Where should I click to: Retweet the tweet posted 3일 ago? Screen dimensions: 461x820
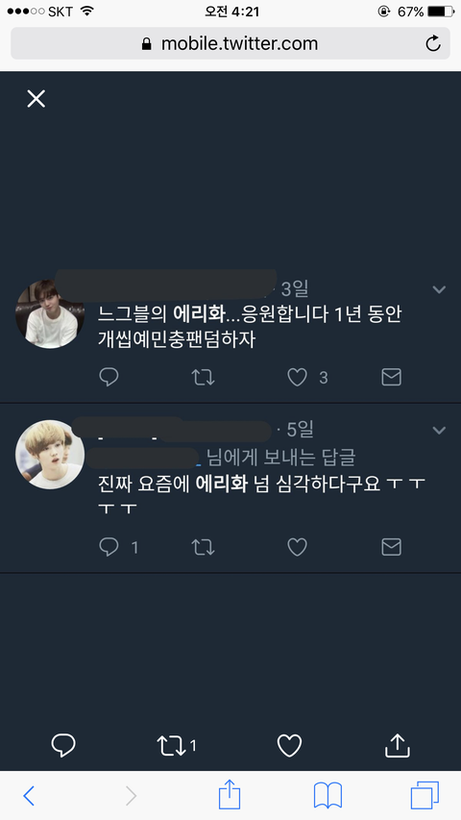[203, 377]
